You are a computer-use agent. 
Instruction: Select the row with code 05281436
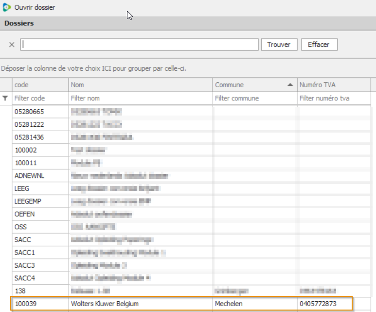(191, 137)
